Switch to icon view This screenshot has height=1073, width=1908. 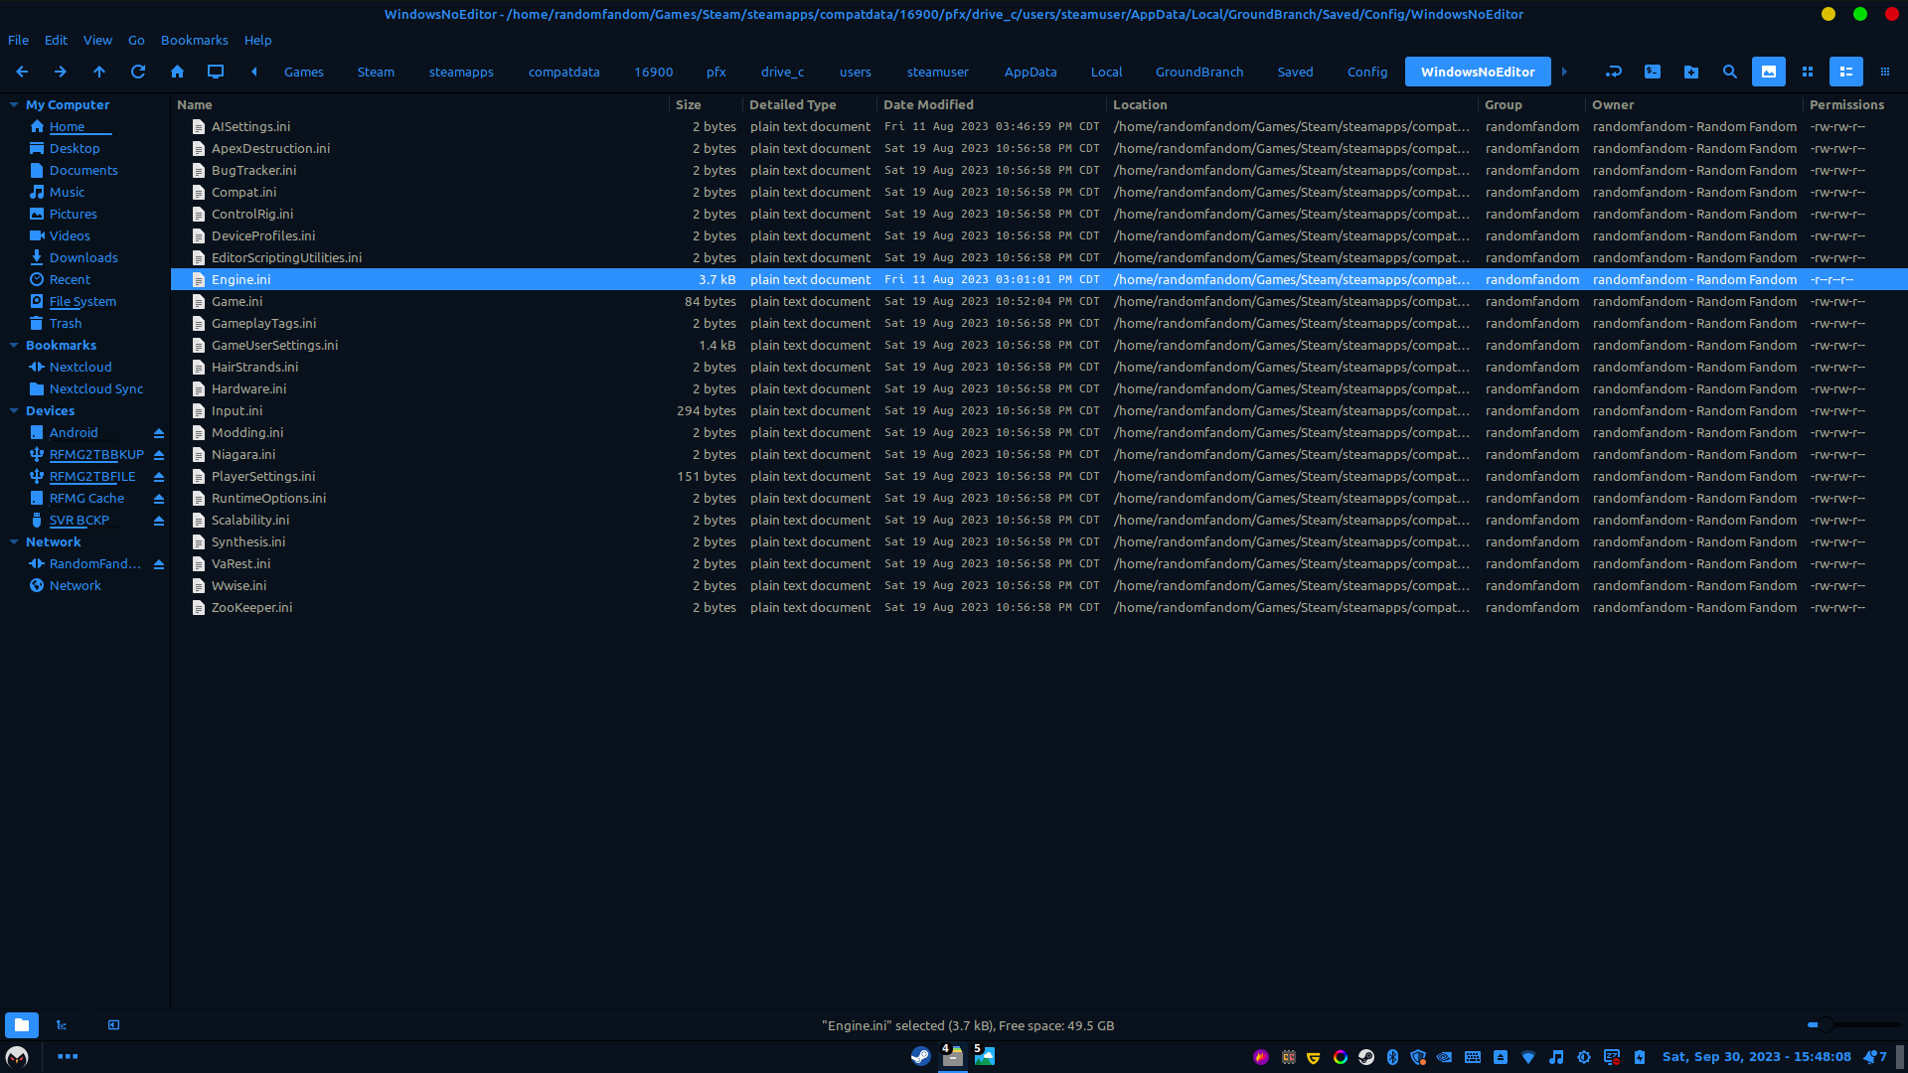pyautogui.click(x=1808, y=72)
